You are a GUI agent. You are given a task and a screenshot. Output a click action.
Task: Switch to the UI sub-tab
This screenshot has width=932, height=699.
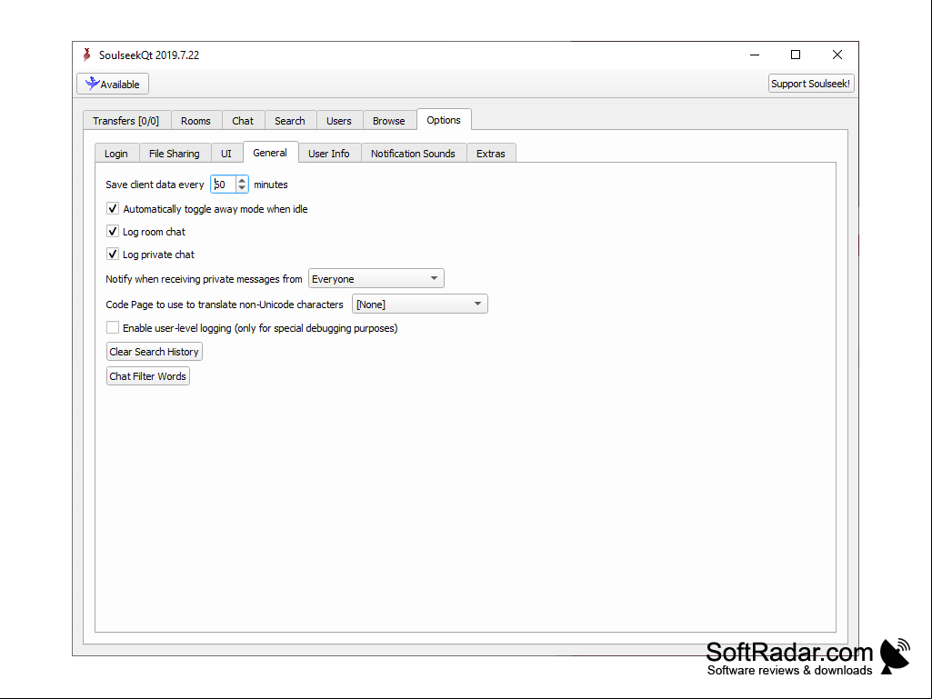click(x=226, y=154)
